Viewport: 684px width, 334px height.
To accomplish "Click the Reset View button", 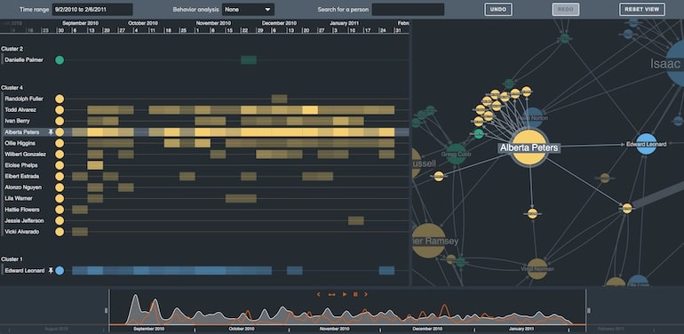I will (642, 9).
